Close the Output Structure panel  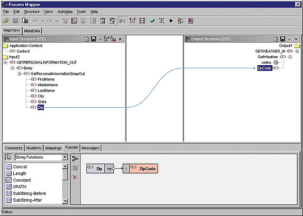coord(296,39)
